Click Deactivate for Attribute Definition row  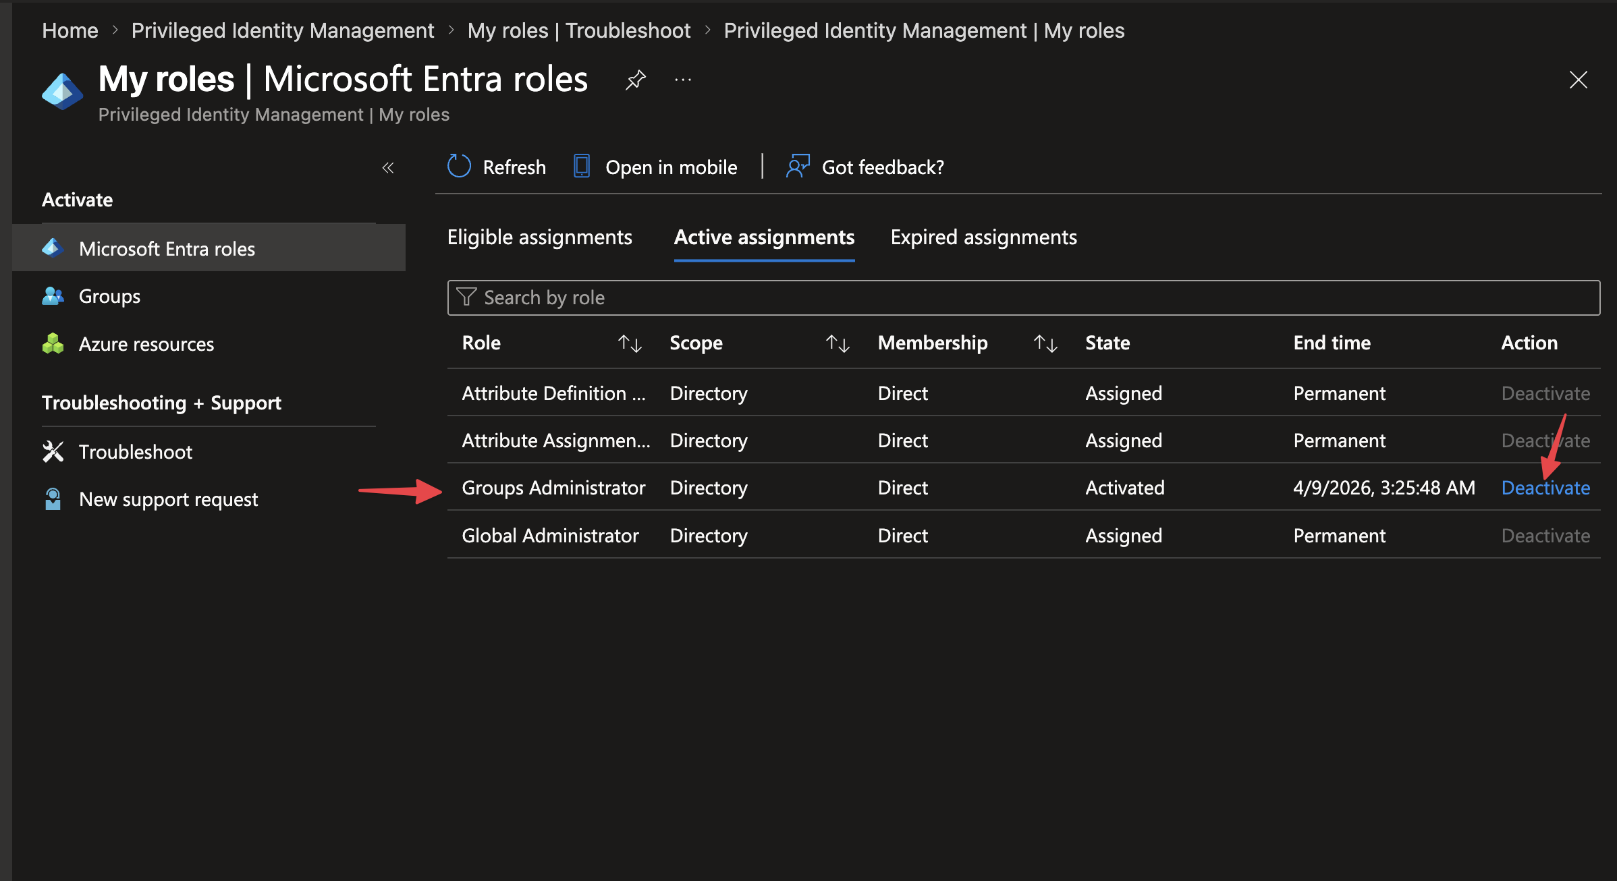click(1545, 393)
